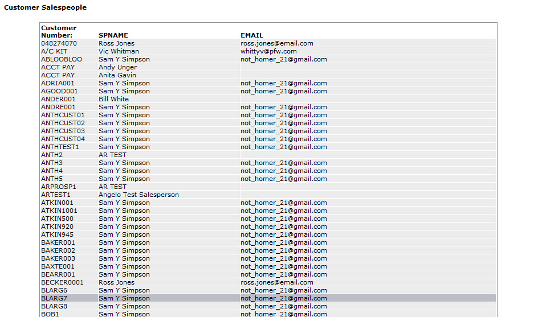Click the whittyv@pfw.com email
The width and height of the screenshot is (534, 317).
point(268,51)
